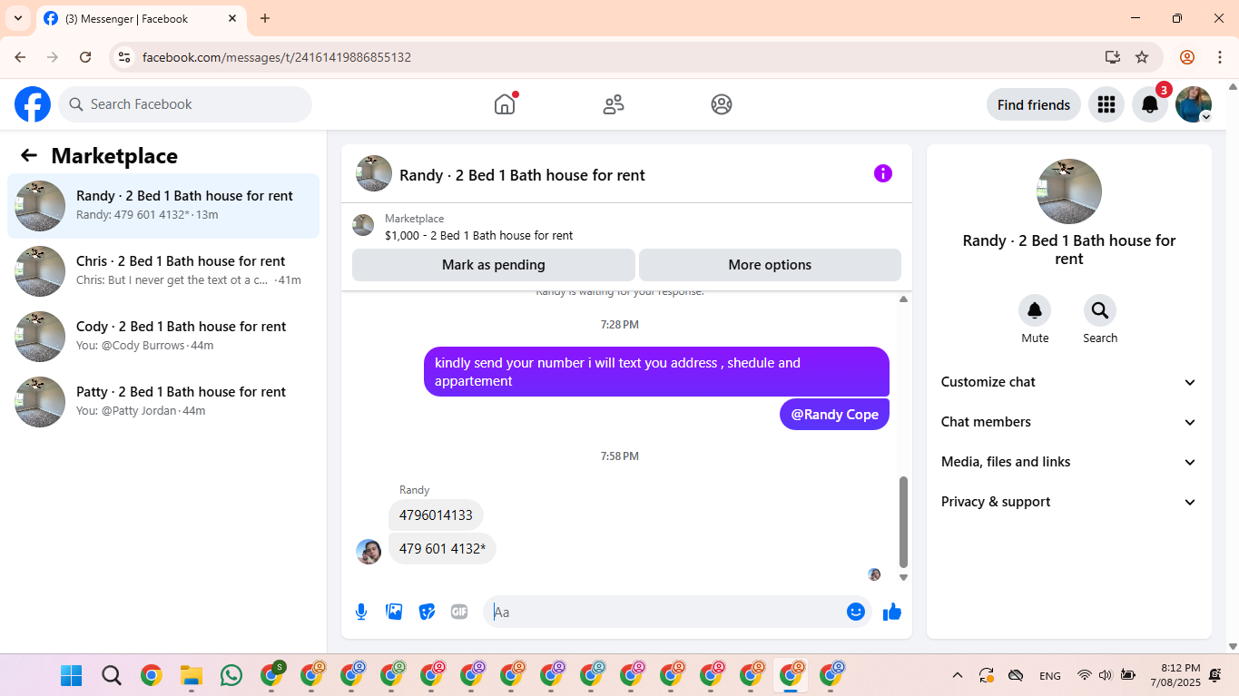Open WhatsApp from the taskbar
Viewport: 1239px width, 696px height.
[231, 675]
